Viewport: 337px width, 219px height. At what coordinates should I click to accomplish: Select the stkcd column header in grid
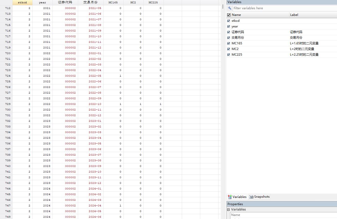pos(22,3)
